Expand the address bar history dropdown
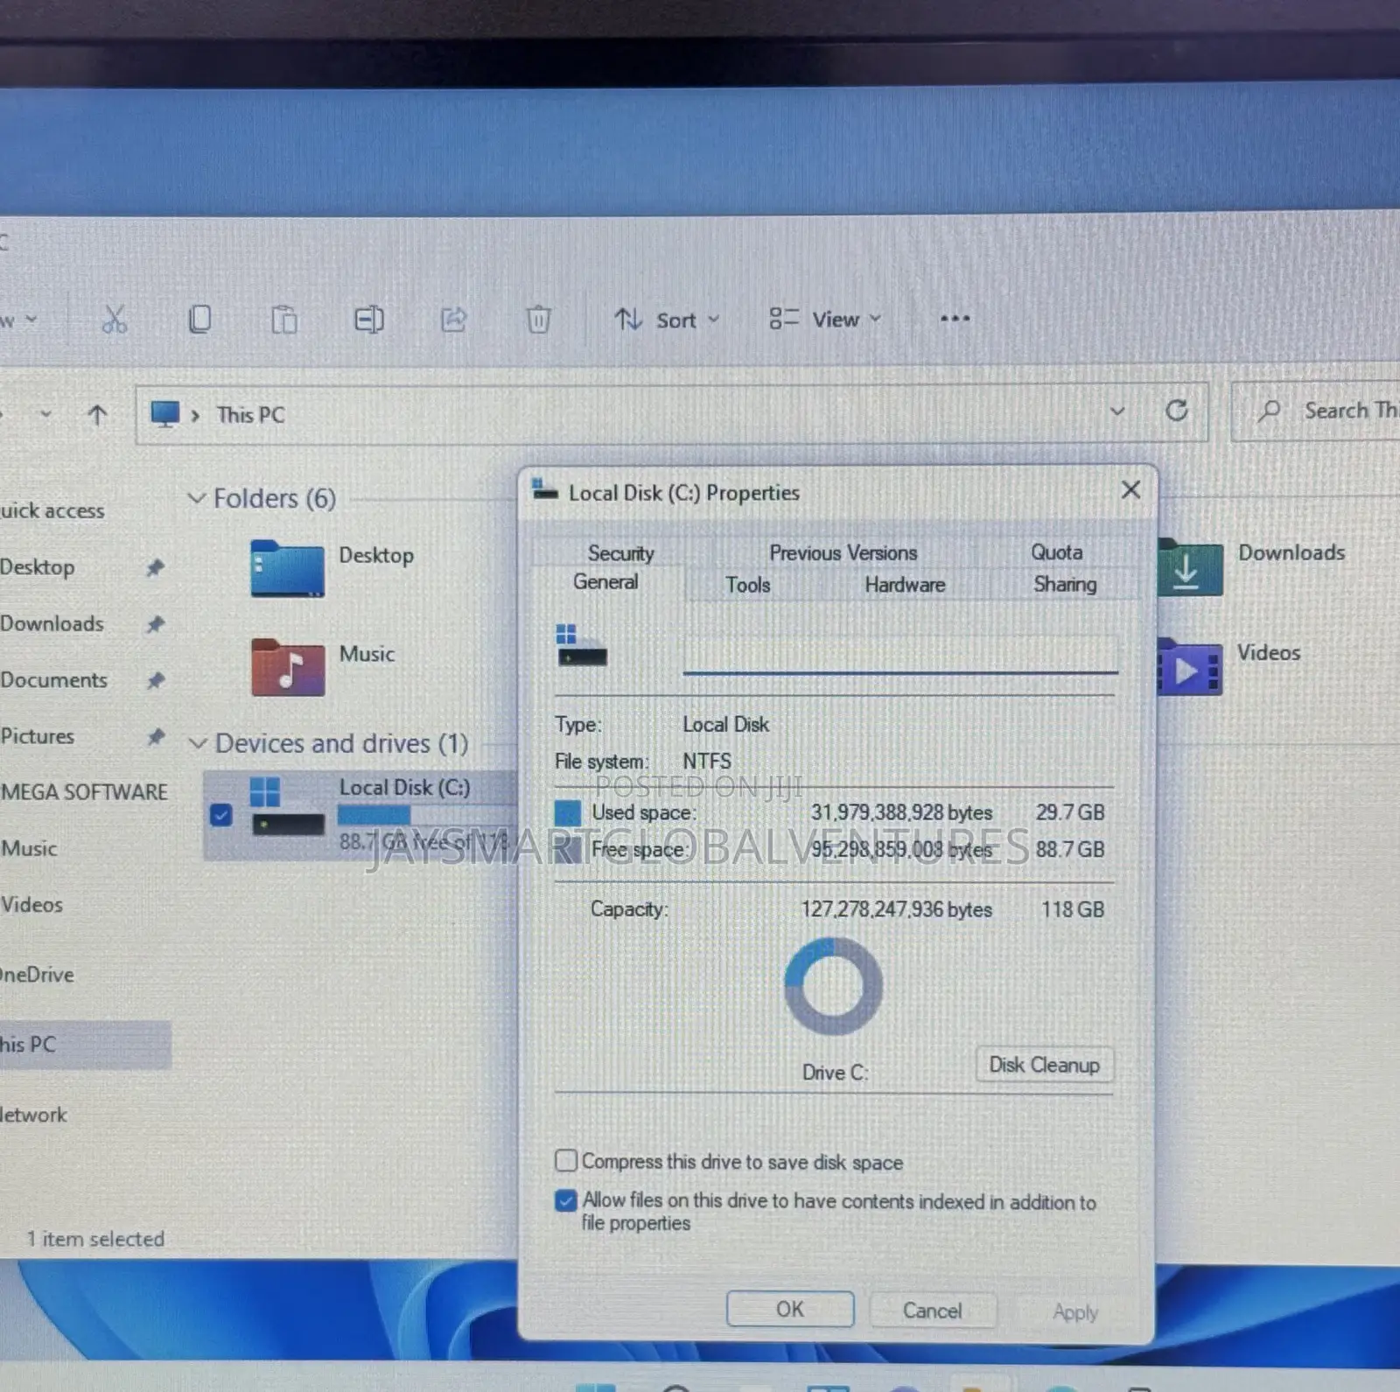1400x1392 pixels. [1117, 411]
